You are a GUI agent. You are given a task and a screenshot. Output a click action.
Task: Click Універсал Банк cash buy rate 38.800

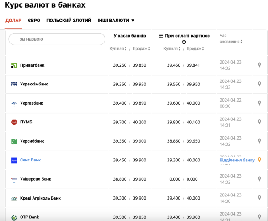pyautogui.click(x=120, y=179)
